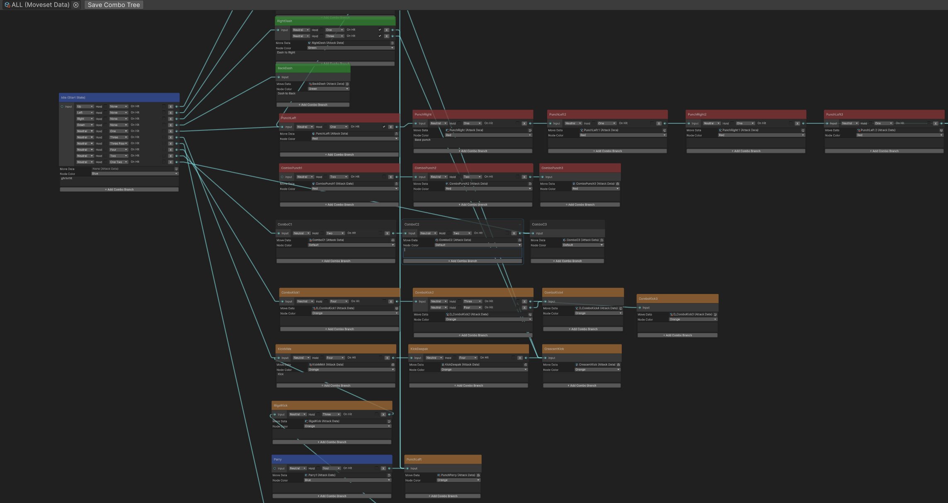Open object picker for PunchRight (Attack Data)
Image resolution: width=948 pixels, height=503 pixels.
(530, 130)
